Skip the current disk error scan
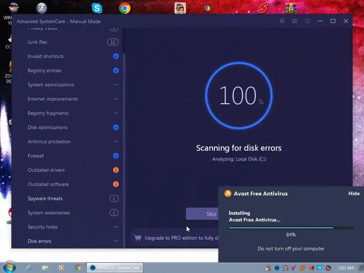Screen dimensions: 364x273 202,214
